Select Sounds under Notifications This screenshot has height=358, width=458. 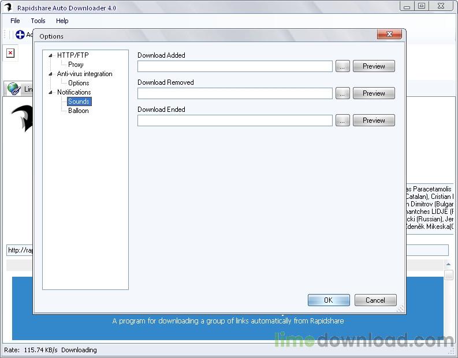coord(79,101)
